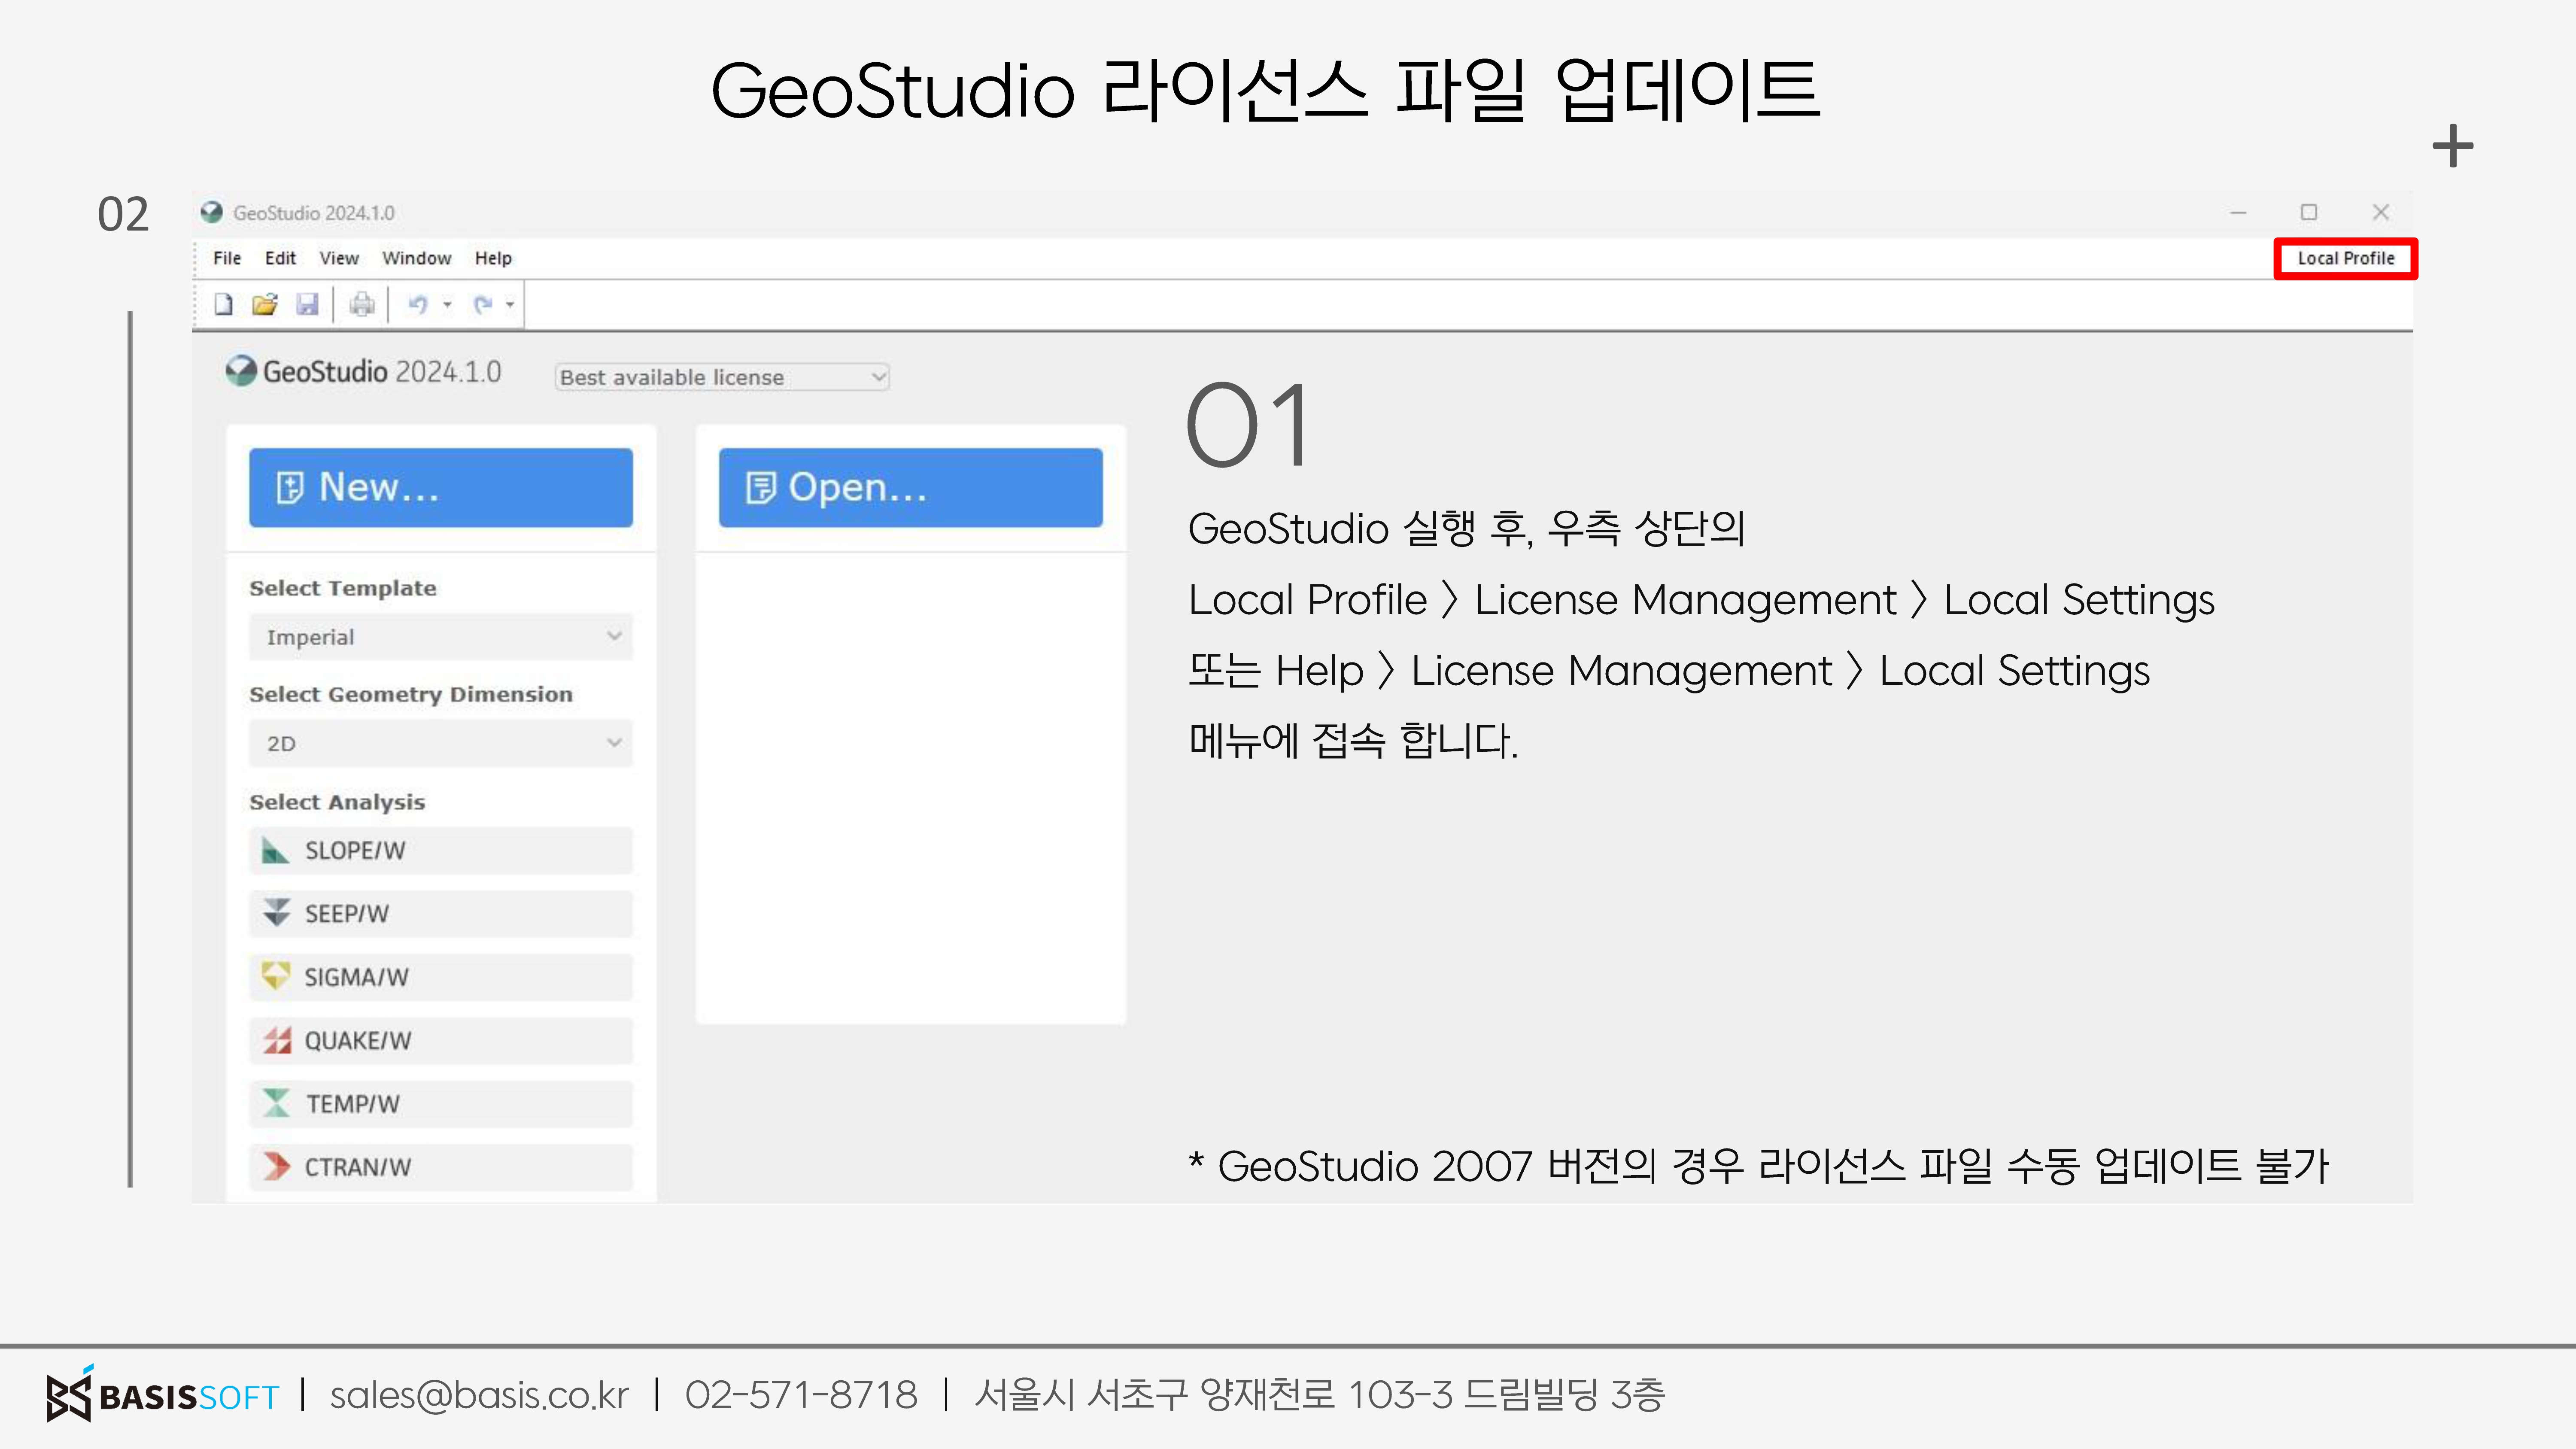Click the Undo arrow icon
This screenshot has height=1449, width=2576.
[x=418, y=304]
